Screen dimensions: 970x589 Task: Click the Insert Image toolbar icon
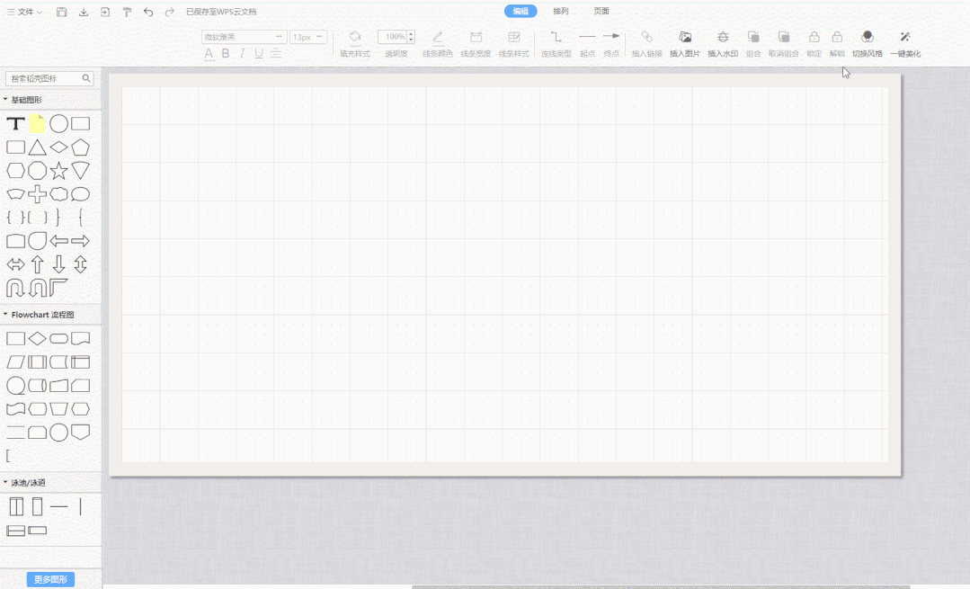(x=685, y=37)
